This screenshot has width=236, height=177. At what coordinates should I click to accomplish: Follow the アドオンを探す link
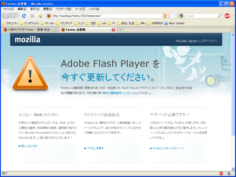(95, 148)
